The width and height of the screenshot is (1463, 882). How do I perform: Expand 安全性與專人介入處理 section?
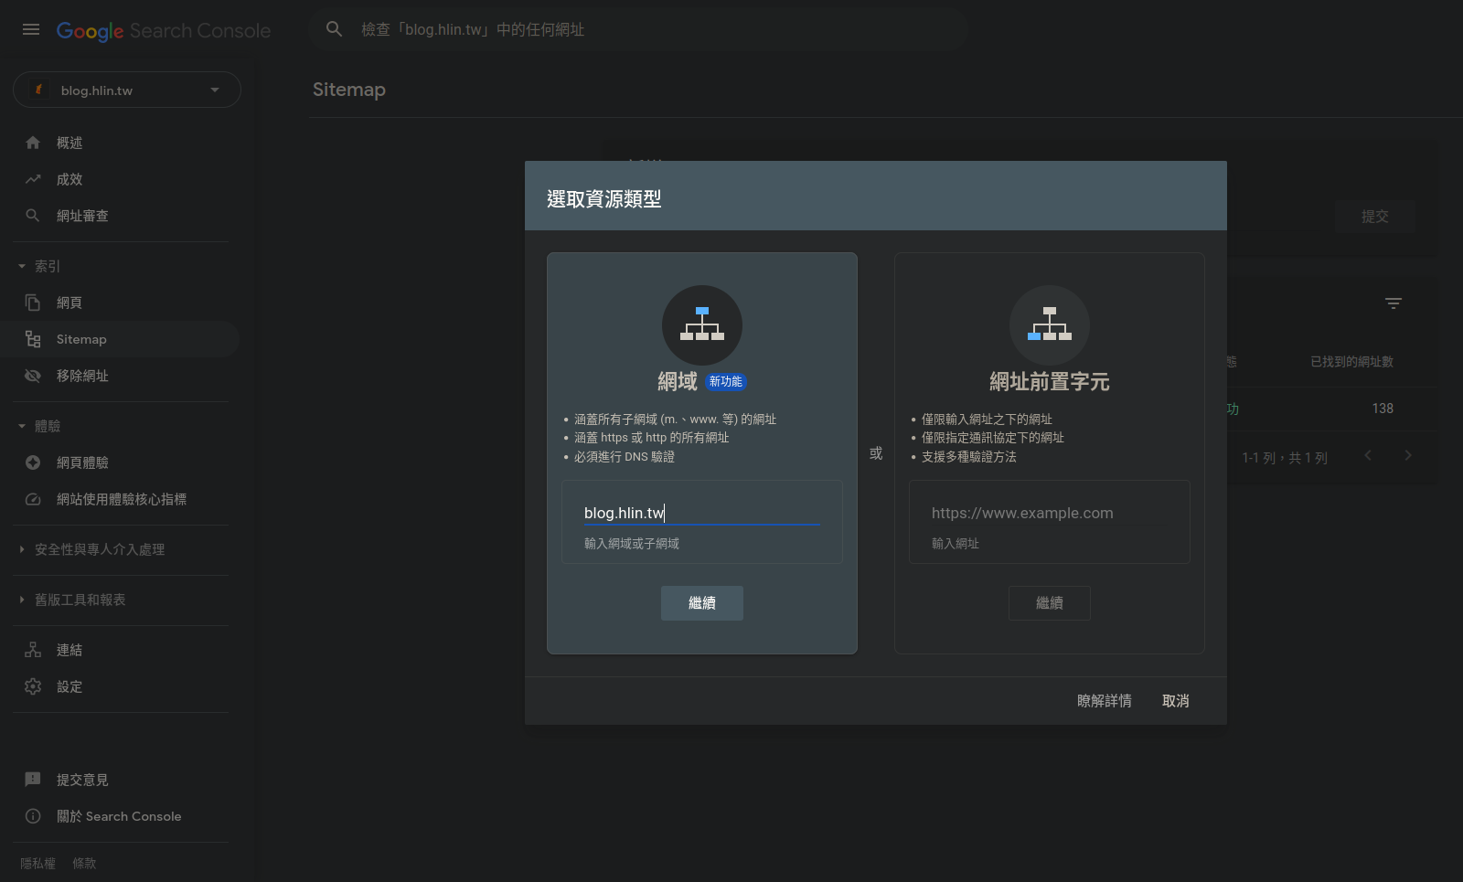tap(22, 549)
